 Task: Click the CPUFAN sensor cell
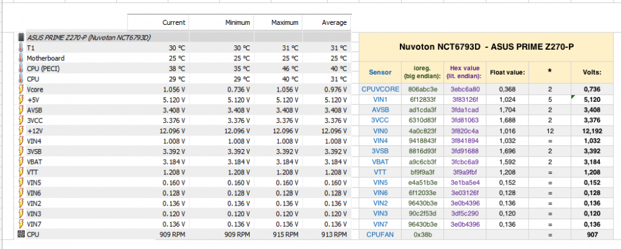[380, 234]
